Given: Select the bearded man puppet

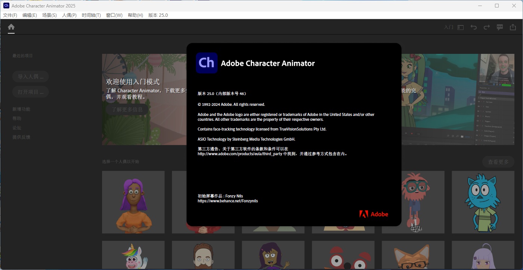Looking at the screenshot, I should point(203,255).
